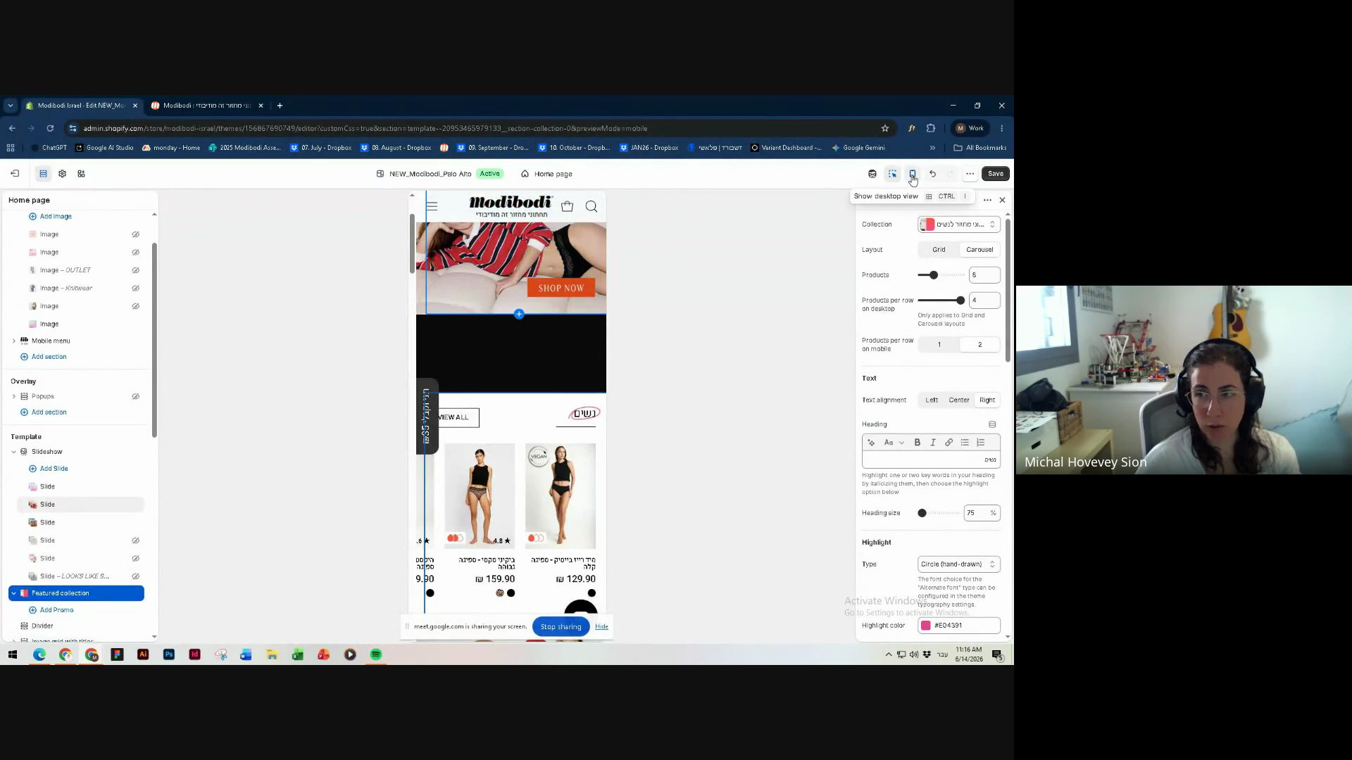Switch to the second Modibodi browser tab
The width and height of the screenshot is (1352, 760).
pos(207,106)
